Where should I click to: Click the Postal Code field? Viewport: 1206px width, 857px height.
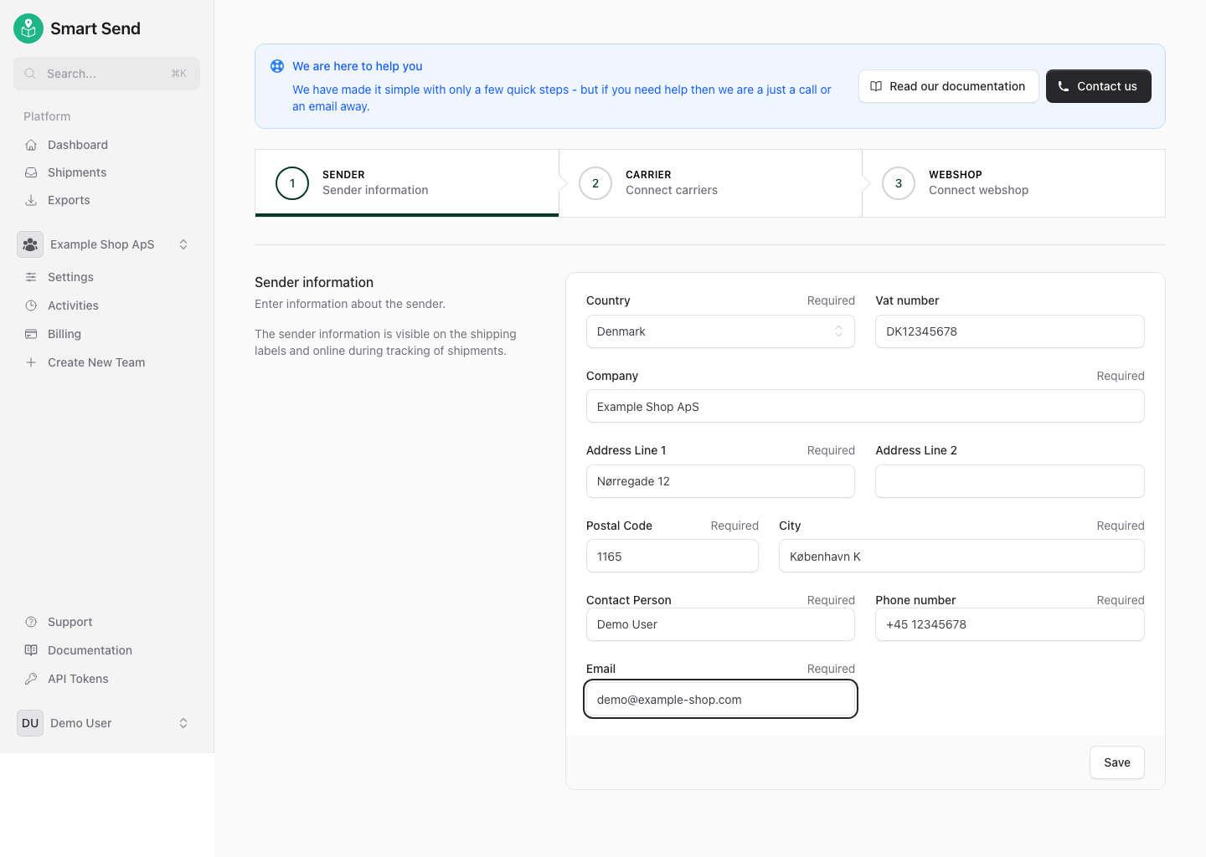point(673,557)
